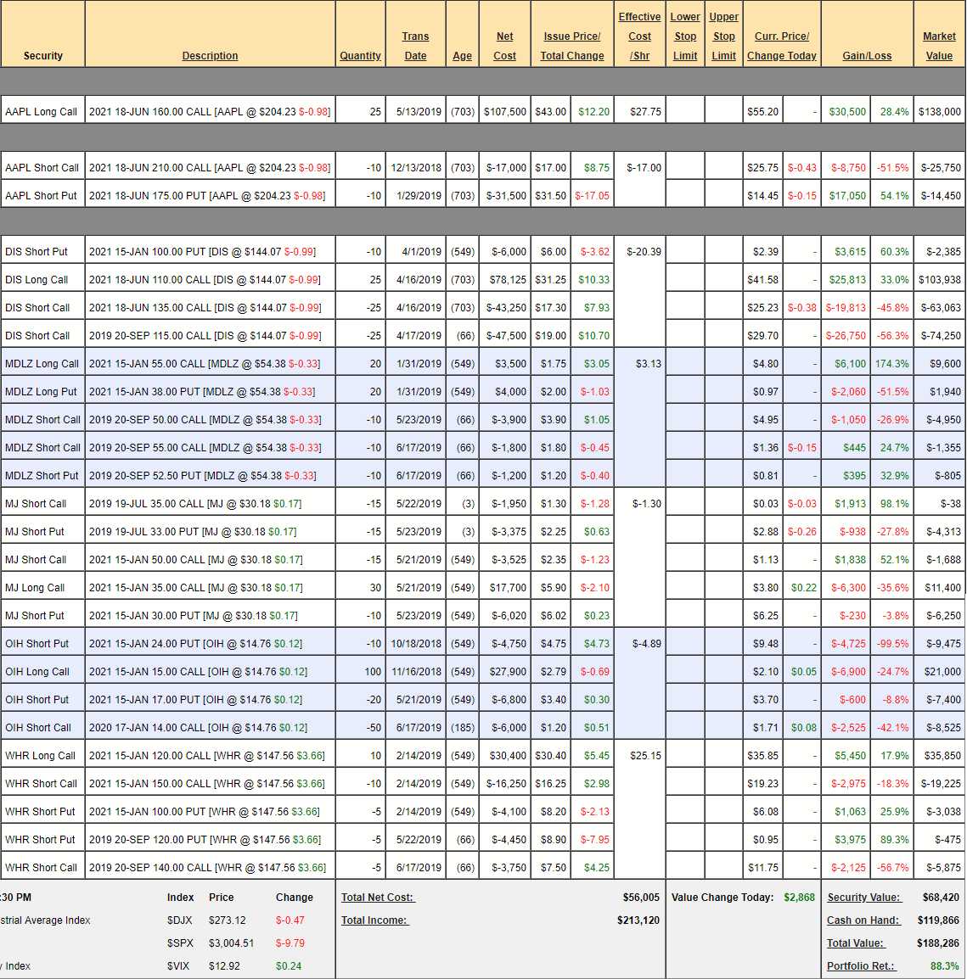Click the Curr. Price/Change Today header

(x=781, y=46)
